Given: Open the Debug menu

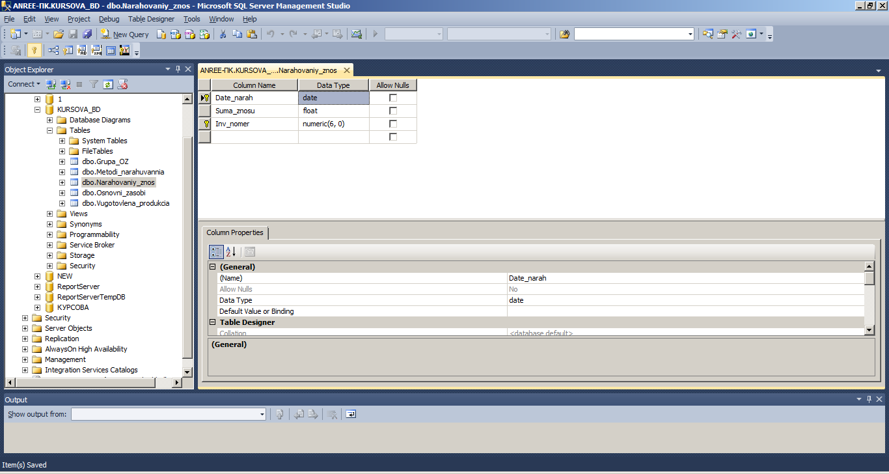Looking at the screenshot, I should tap(109, 19).
